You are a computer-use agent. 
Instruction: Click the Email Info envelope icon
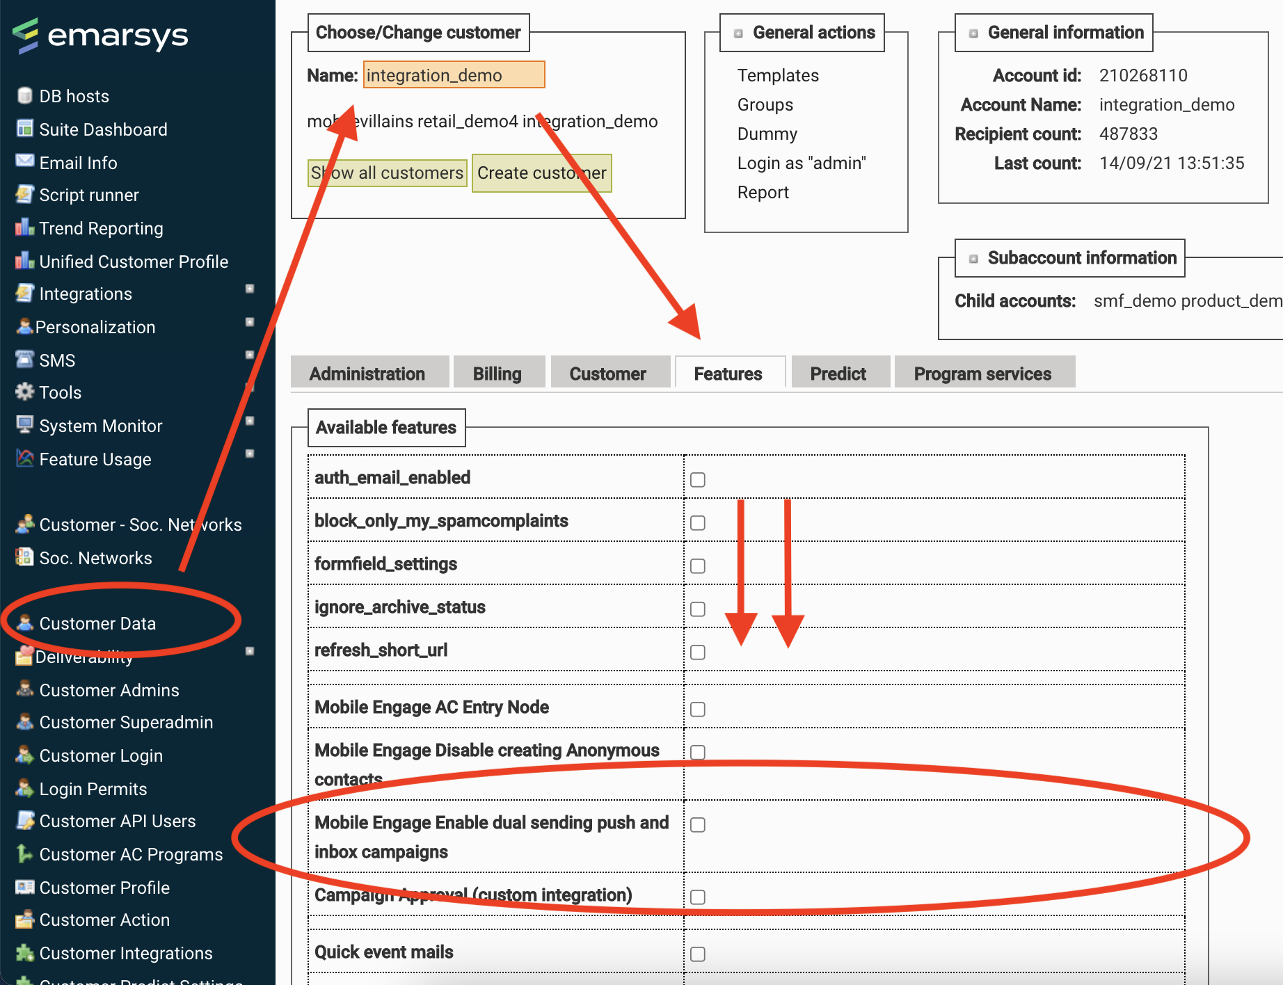point(24,162)
